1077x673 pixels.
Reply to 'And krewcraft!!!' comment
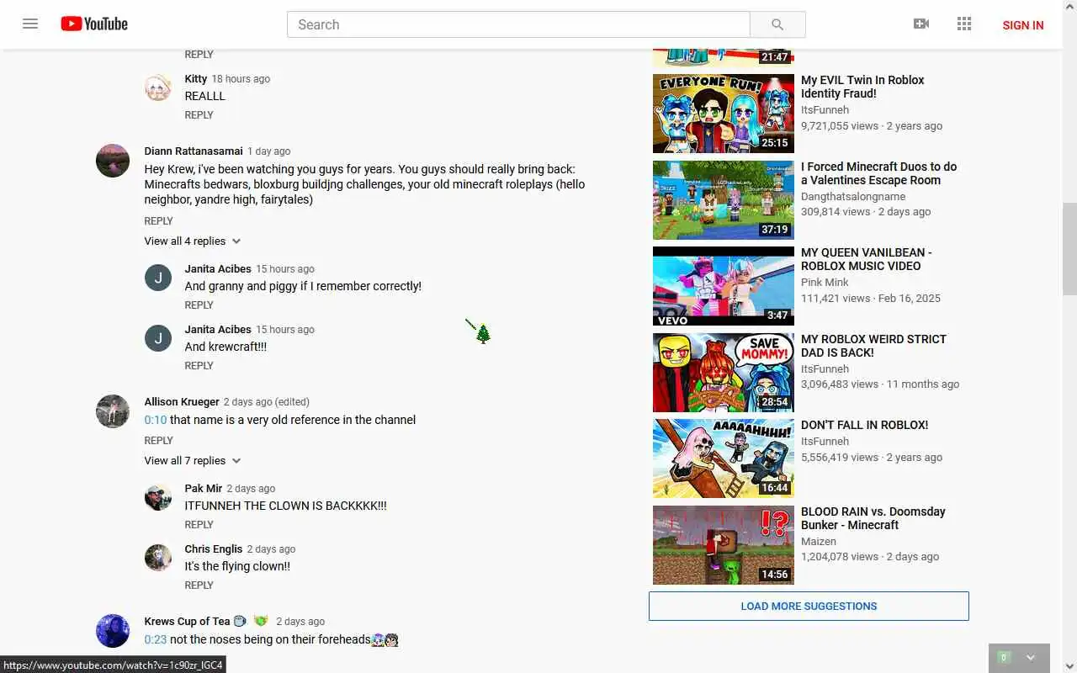click(x=199, y=366)
